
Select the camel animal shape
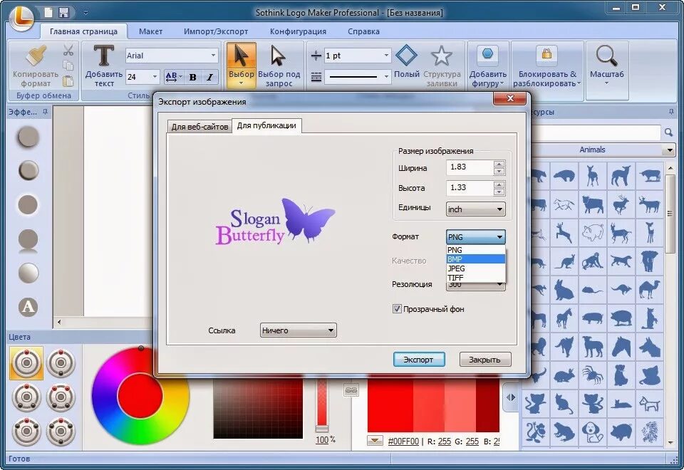[650, 290]
